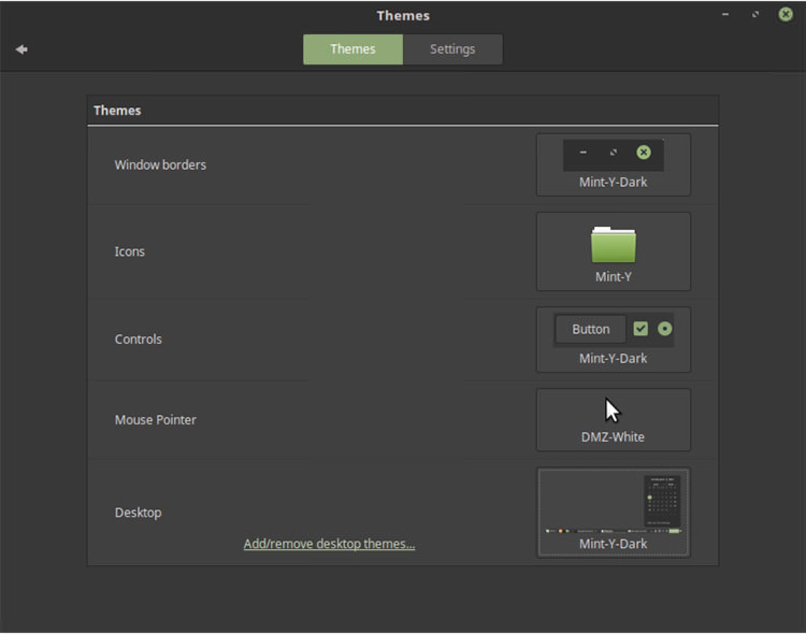The image size is (806, 634).
Task: Click the Mouse Pointer DMZ-White label
Action: pos(612,437)
